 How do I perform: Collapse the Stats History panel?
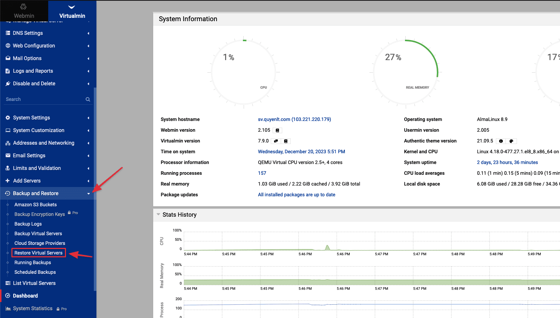click(x=158, y=214)
